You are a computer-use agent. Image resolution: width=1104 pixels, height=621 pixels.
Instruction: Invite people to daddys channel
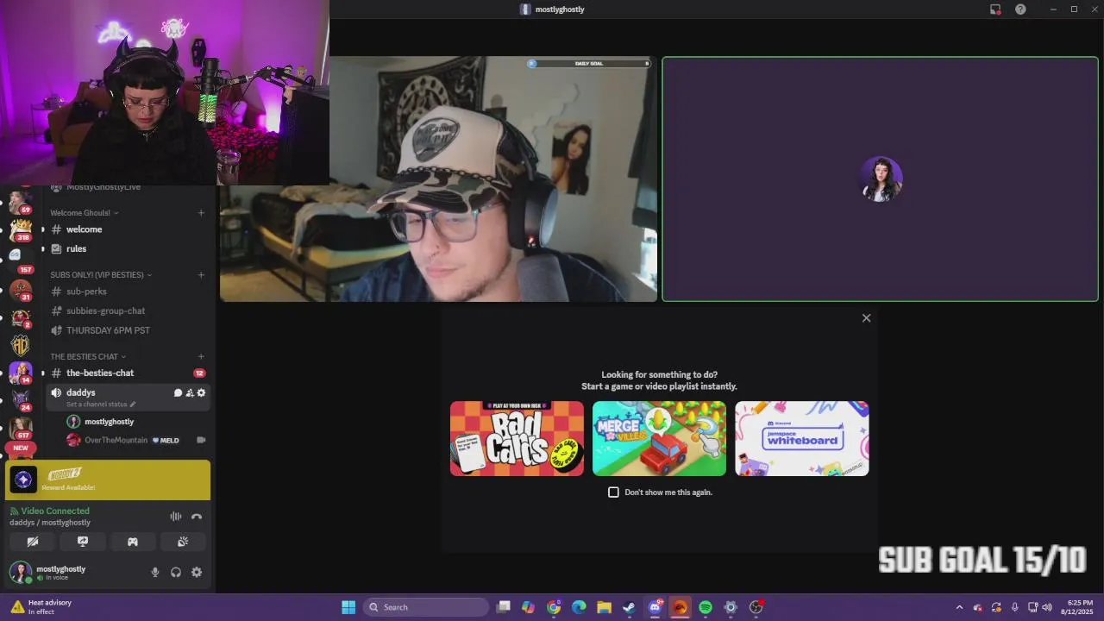tap(190, 392)
